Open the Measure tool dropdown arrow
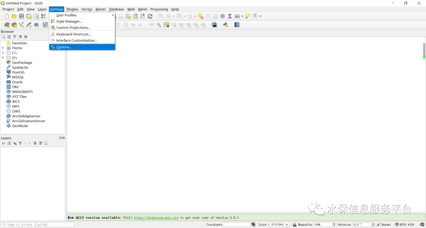The width and height of the screenshot is (426, 228). tap(242, 16)
